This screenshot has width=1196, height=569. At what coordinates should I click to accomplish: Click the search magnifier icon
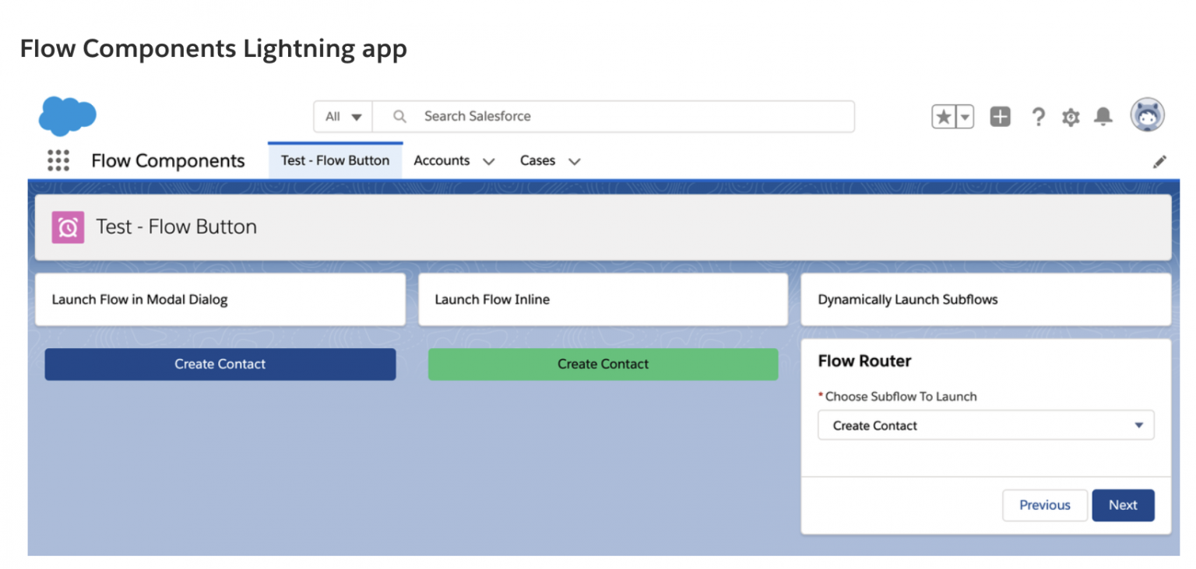pyautogui.click(x=399, y=116)
